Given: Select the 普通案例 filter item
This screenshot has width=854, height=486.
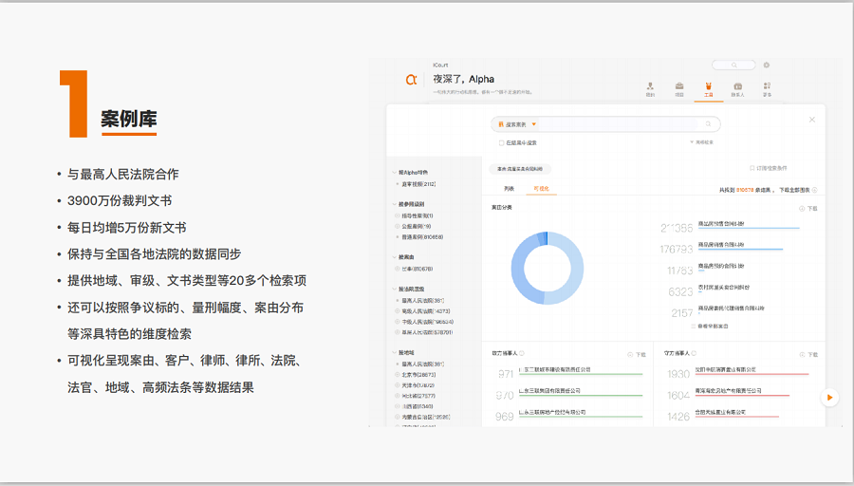Looking at the screenshot, I should [x=422, y=237].
